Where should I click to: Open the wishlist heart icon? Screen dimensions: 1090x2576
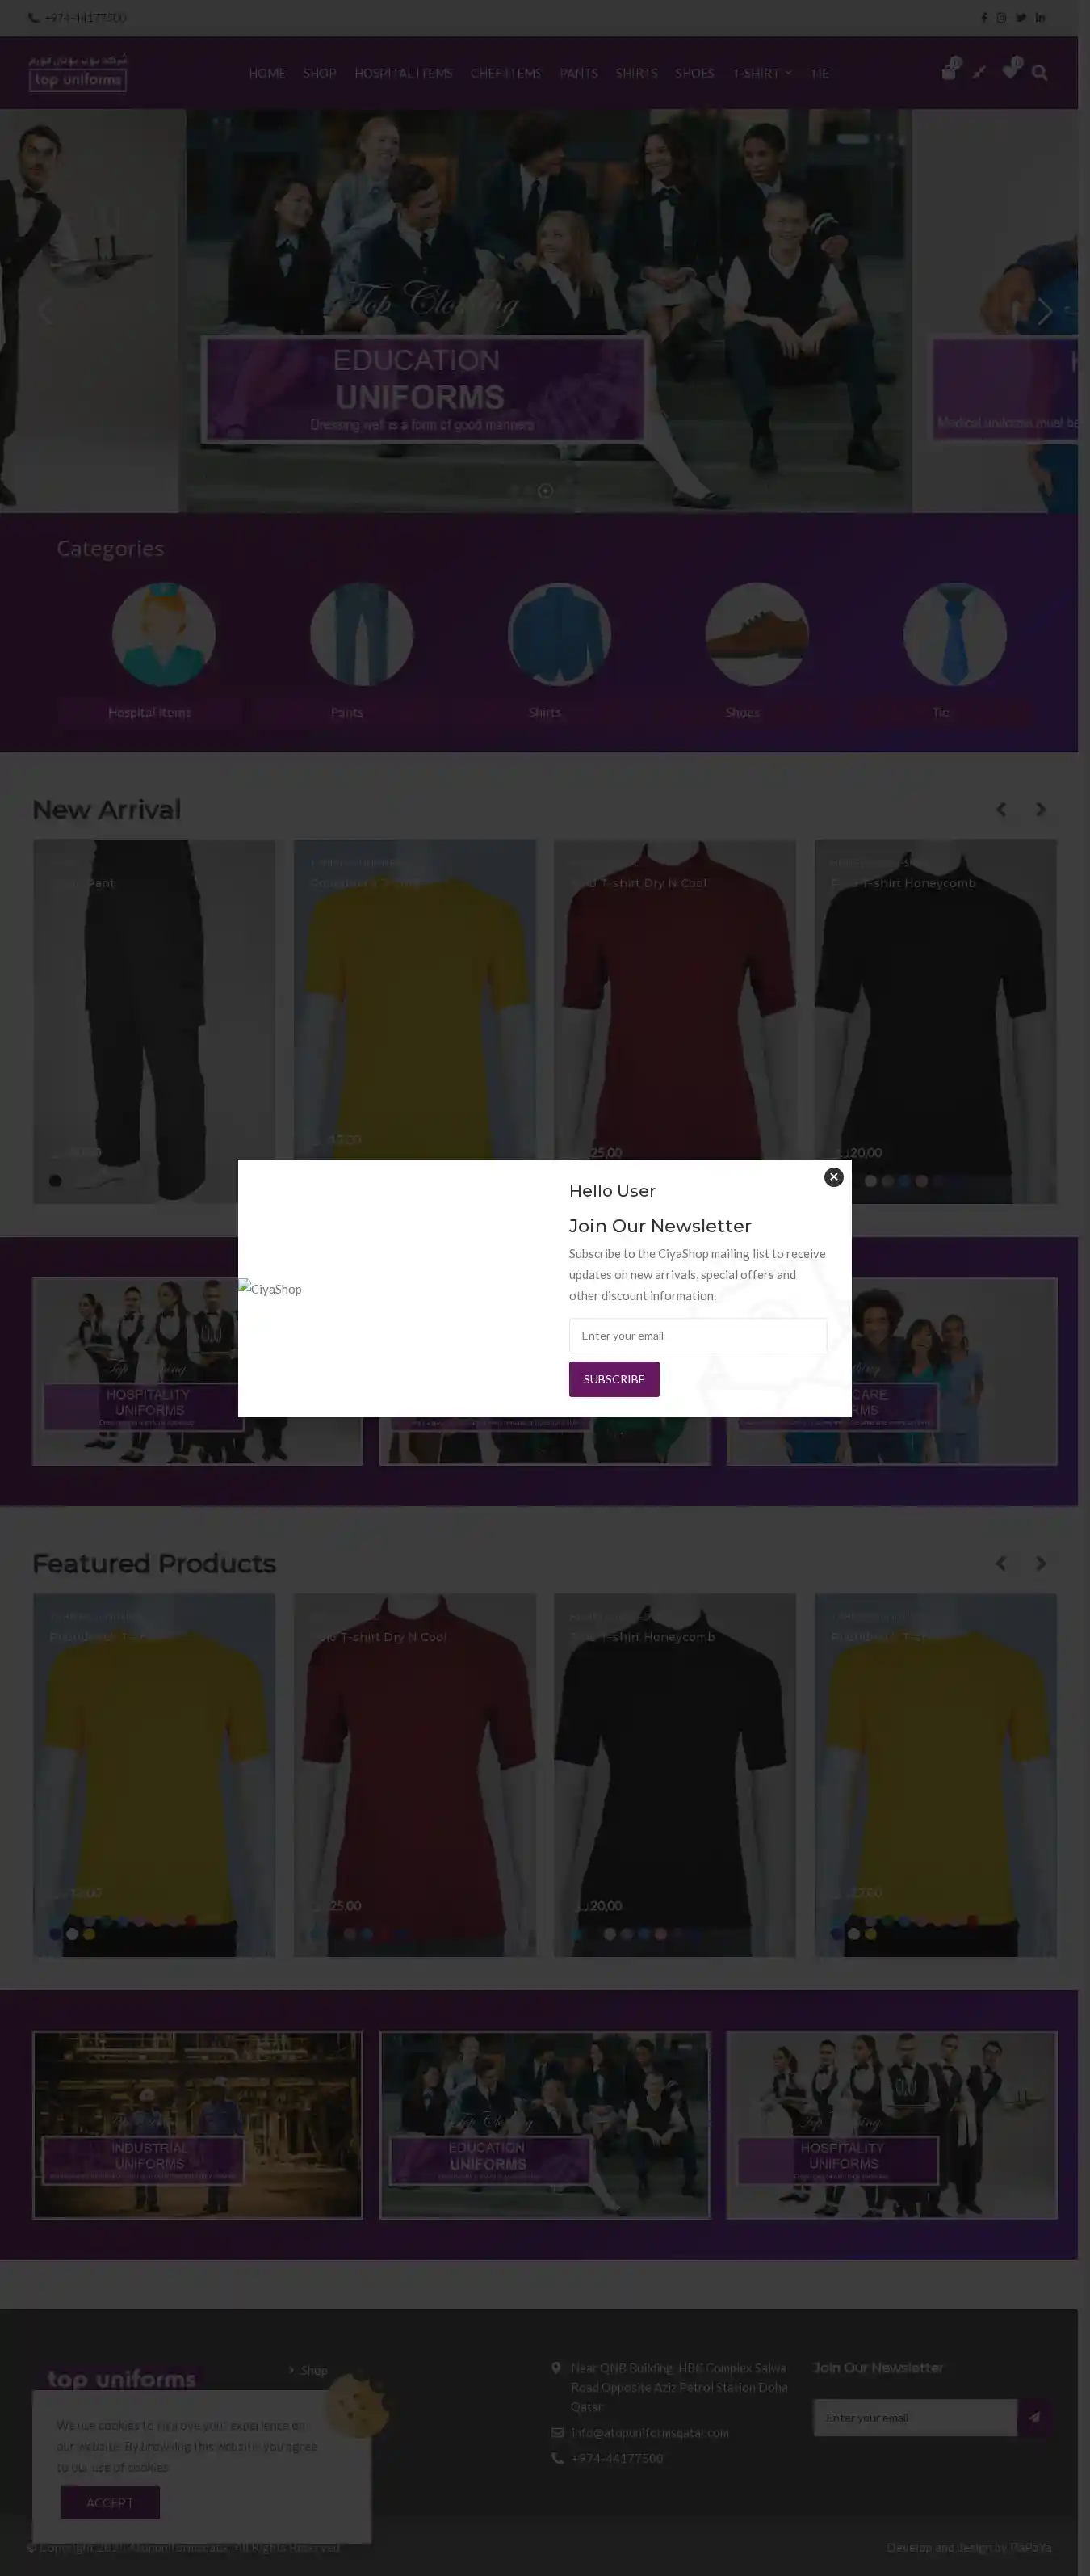(x=1011, y=71)
